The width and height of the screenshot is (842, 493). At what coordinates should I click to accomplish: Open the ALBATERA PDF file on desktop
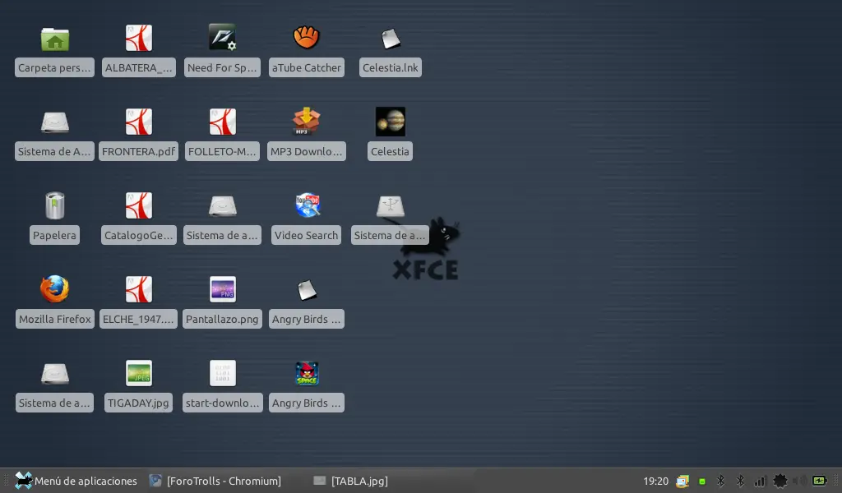click(138, 38)
